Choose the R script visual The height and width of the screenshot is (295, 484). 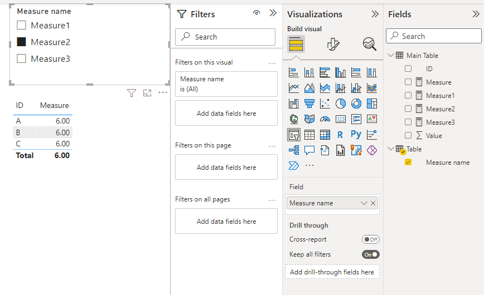point(340,135)
